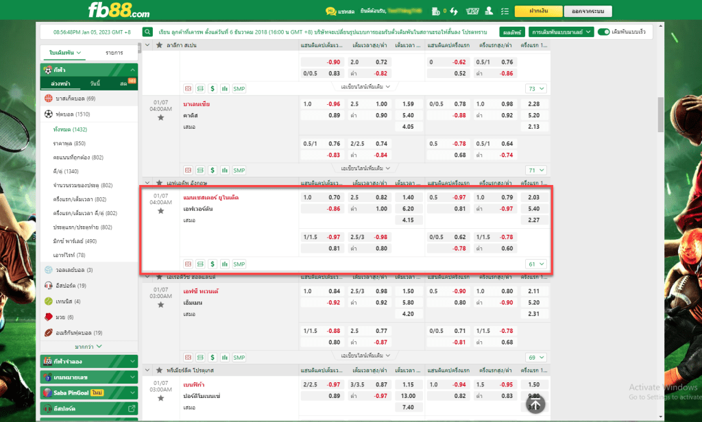Expand the Saba PinGoal panel
The image size is (702, 422).
click(89, 393)
